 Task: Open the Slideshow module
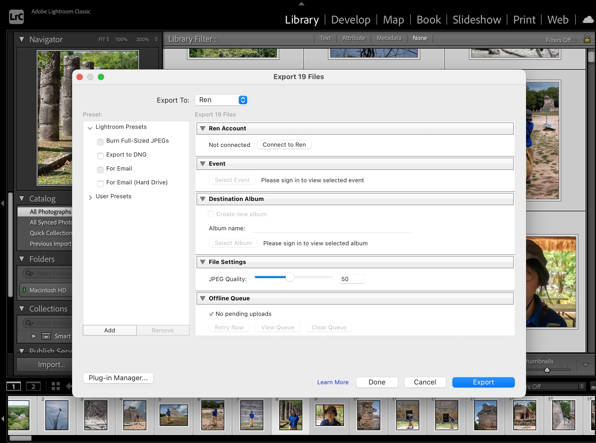(x=477, y=20)
